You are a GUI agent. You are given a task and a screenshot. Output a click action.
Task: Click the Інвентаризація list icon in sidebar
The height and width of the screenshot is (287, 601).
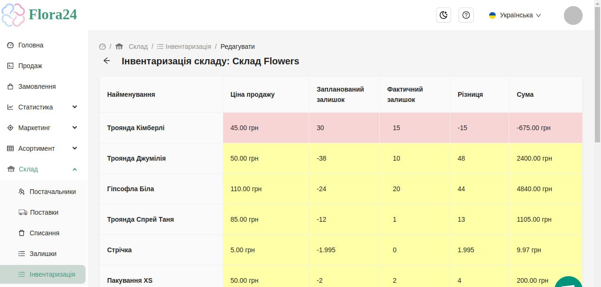point(22,274)
